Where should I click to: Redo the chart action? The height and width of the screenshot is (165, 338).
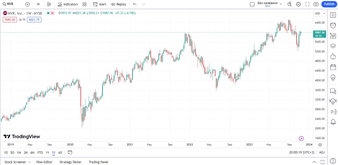tap(143, 4)
